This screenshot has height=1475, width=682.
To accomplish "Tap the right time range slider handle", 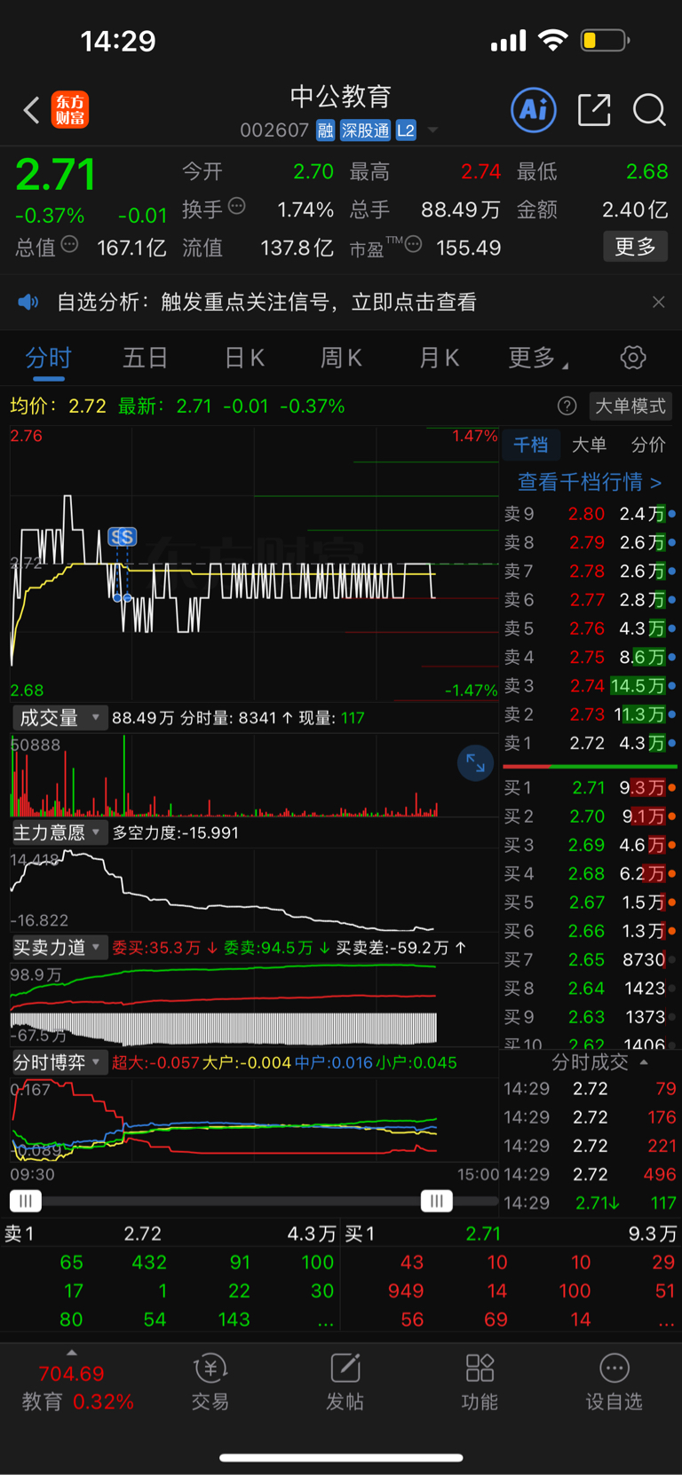I will point(436,1201).
